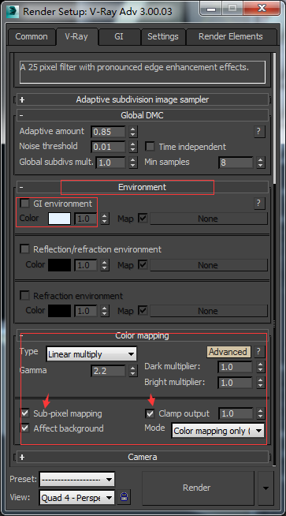
Task: Enable GI environment checkbox
Action: (24, 204)
